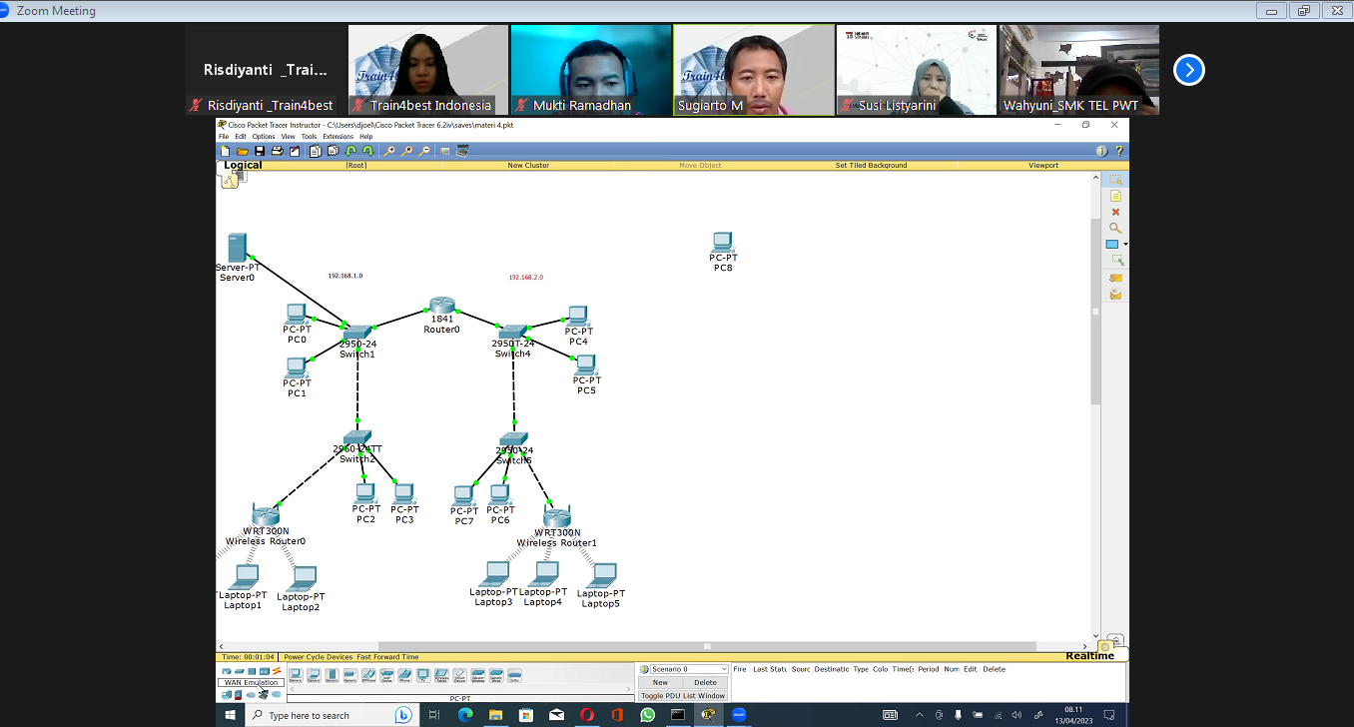Click the Save file icon in toolbar

pos(260,151)
